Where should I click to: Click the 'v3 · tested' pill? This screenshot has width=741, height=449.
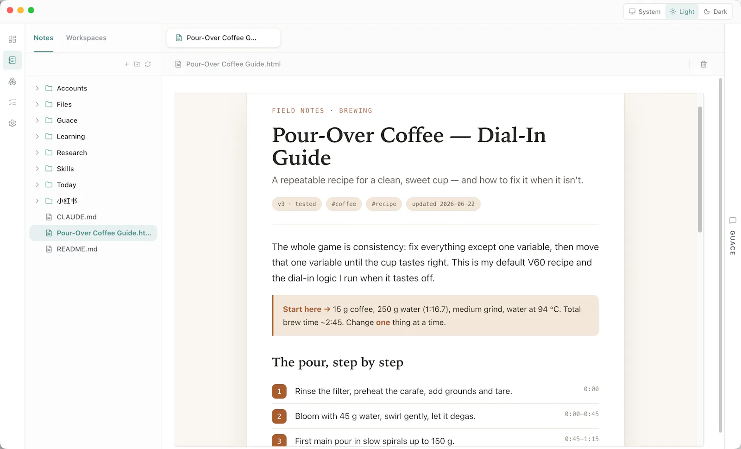297,204
